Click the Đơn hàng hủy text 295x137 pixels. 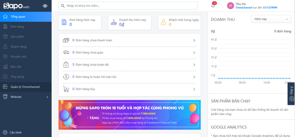click(x=85, y=89)
